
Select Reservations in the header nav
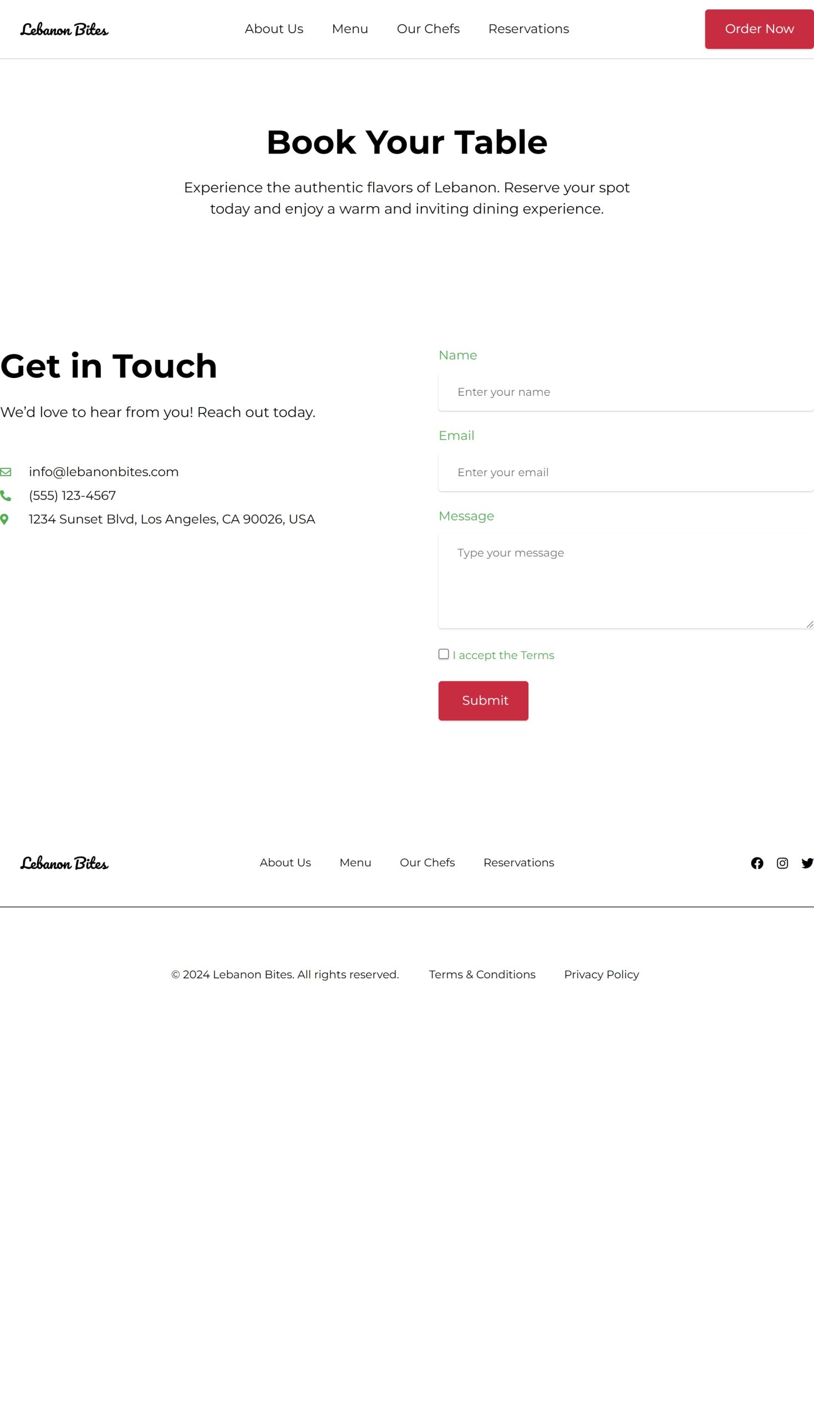tap(528, 29)
